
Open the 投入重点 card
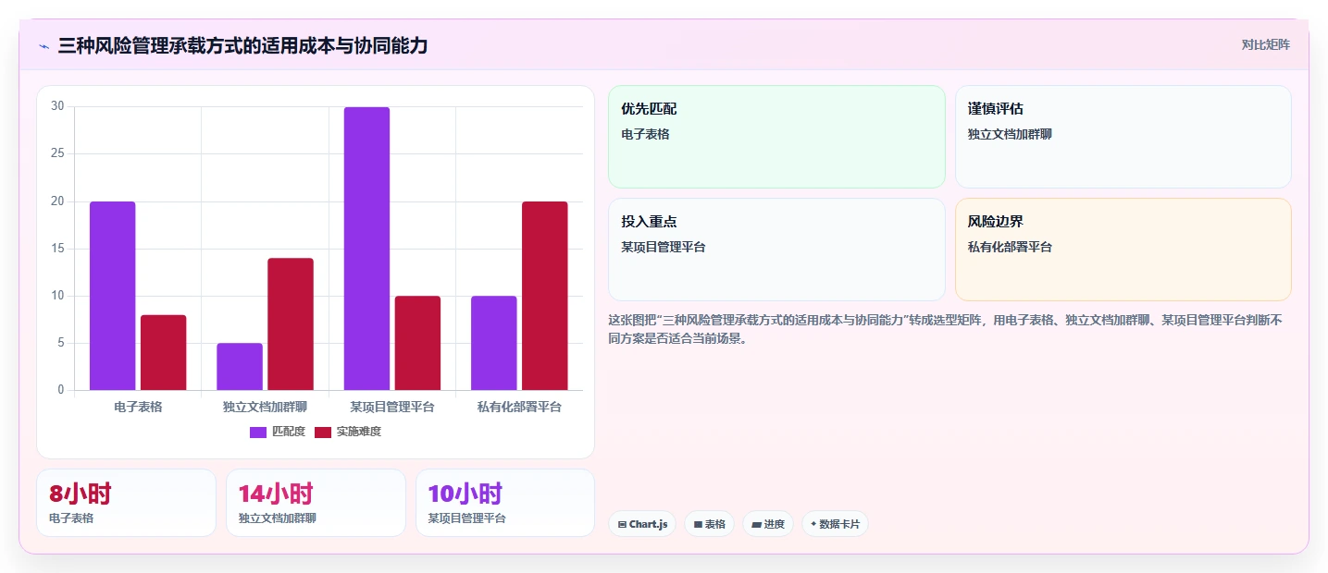(x=776, y=250)
